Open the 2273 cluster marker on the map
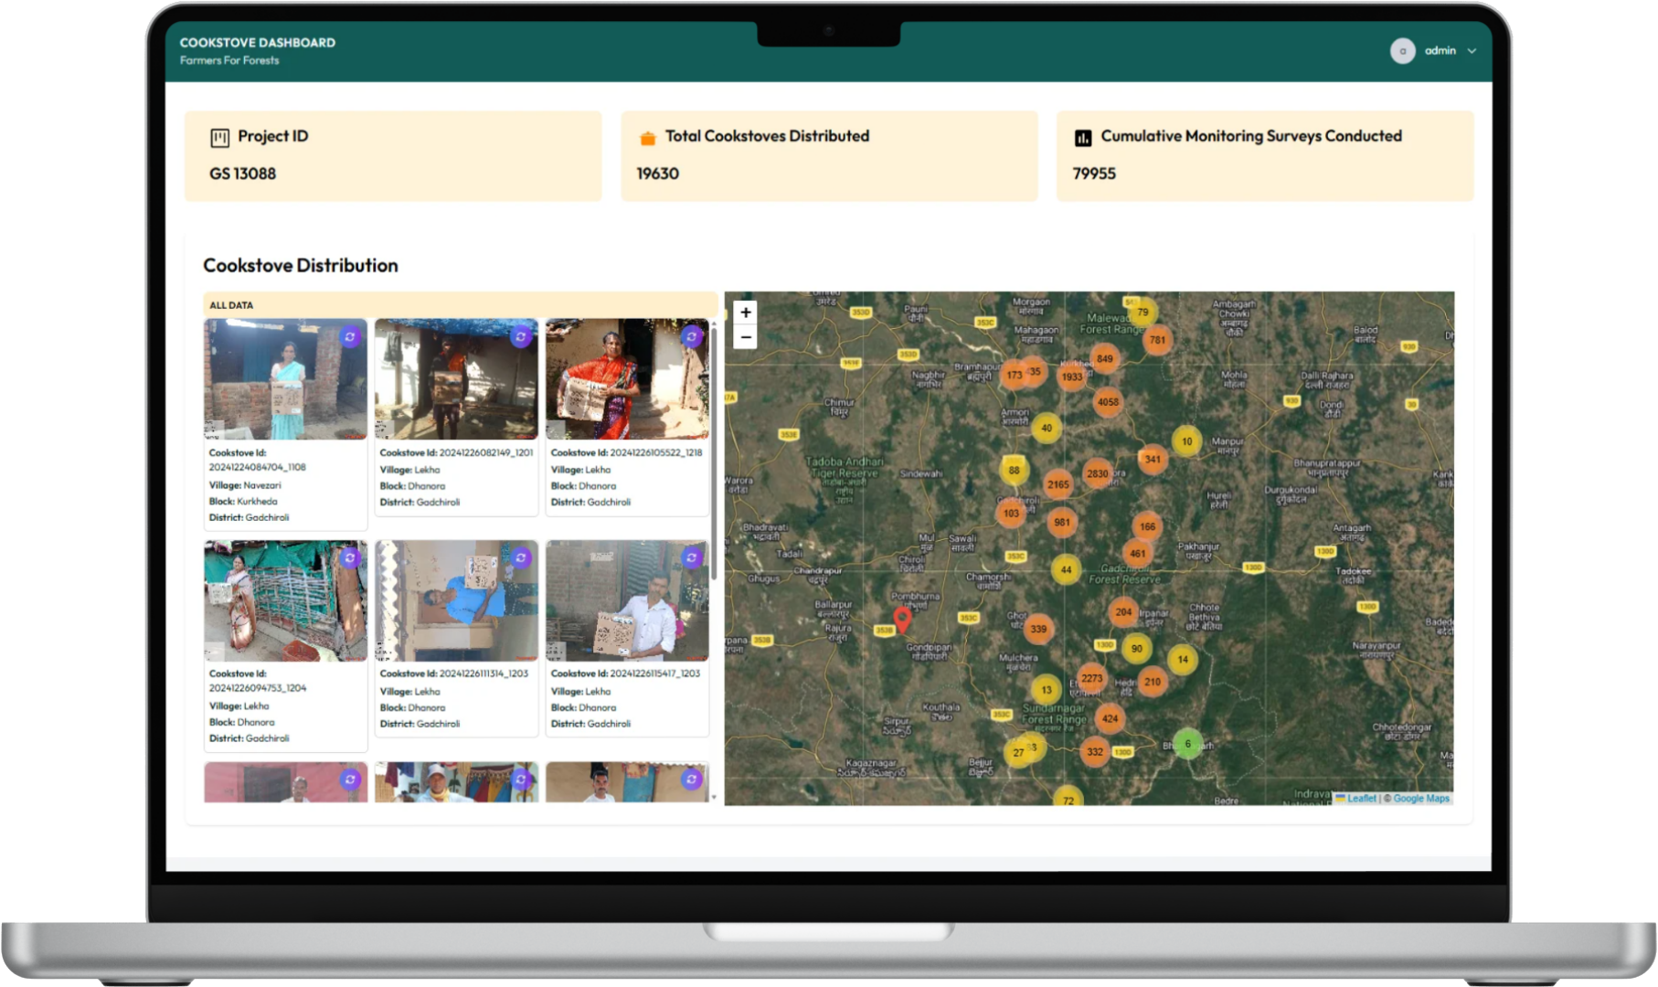The width and height of the screenshot is (1658, 987). pyautogui.click(x=1091, y=678)
